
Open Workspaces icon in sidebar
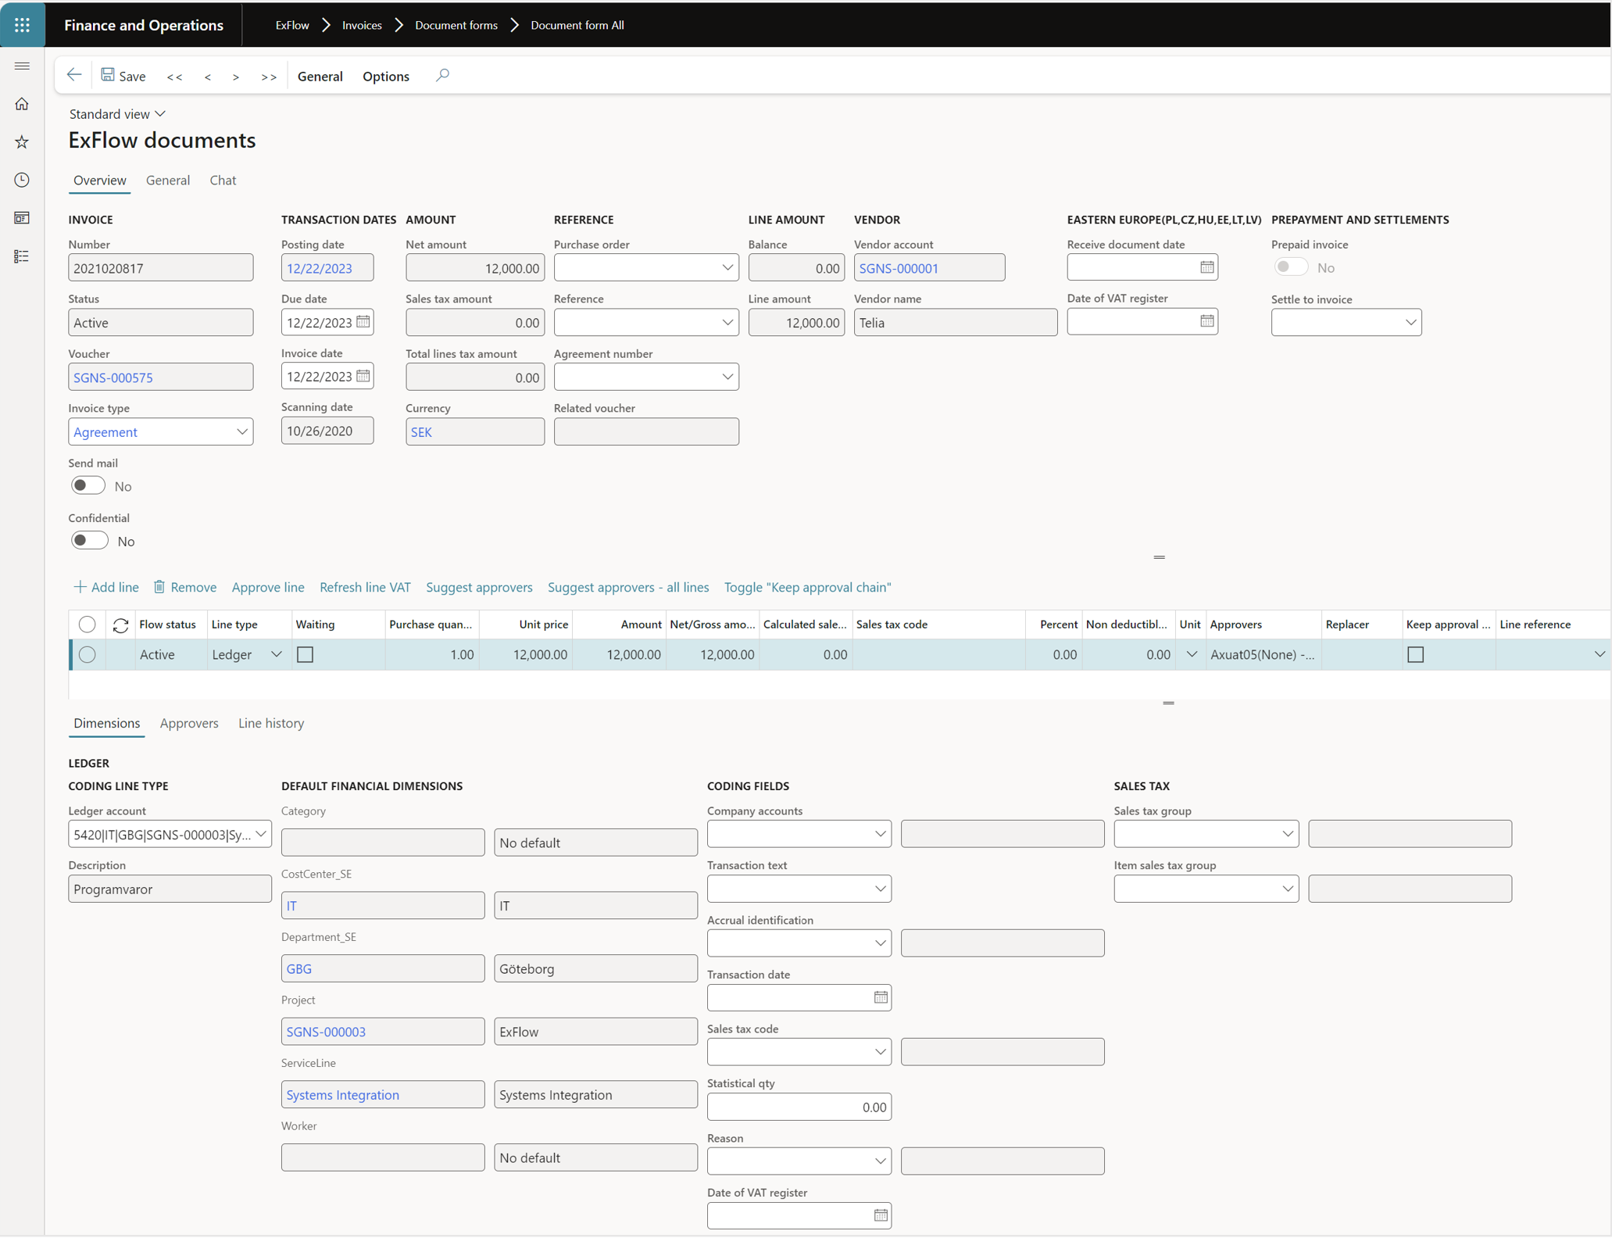22,218
